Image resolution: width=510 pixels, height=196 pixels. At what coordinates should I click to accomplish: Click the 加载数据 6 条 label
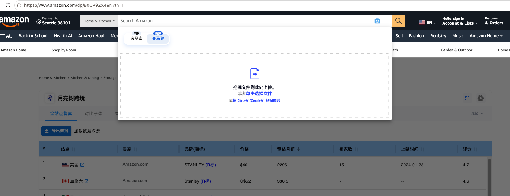pyautogui.click(x=87, y=131)
